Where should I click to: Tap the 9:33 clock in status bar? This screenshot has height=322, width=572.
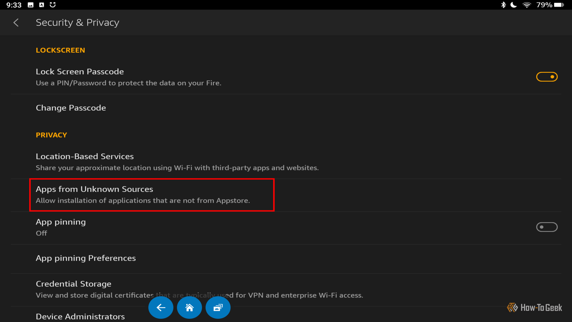click(x=14, y=5)
